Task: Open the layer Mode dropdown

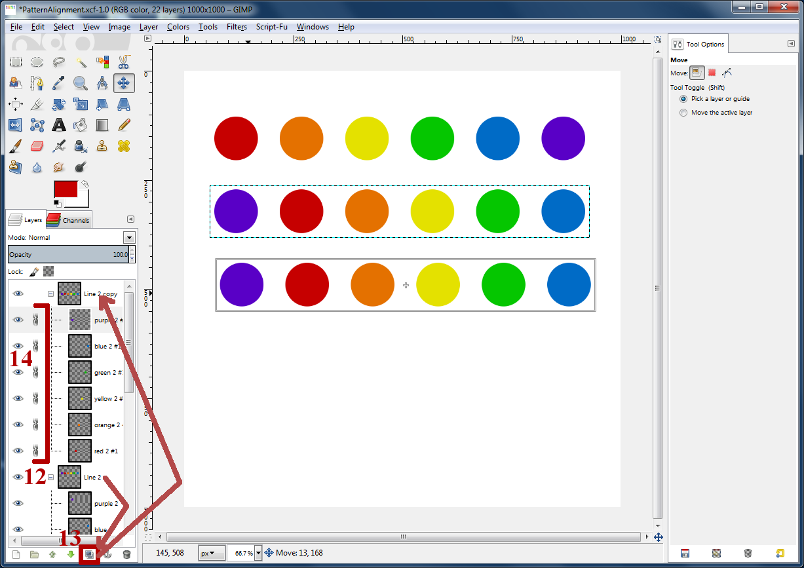Action: (x=128, y=237)
